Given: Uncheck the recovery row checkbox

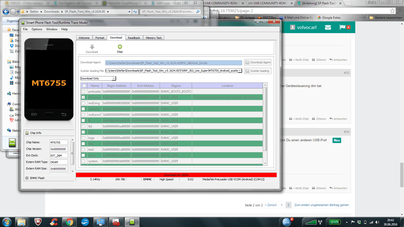Looking at the screenshot, I should tap(83, 97).
